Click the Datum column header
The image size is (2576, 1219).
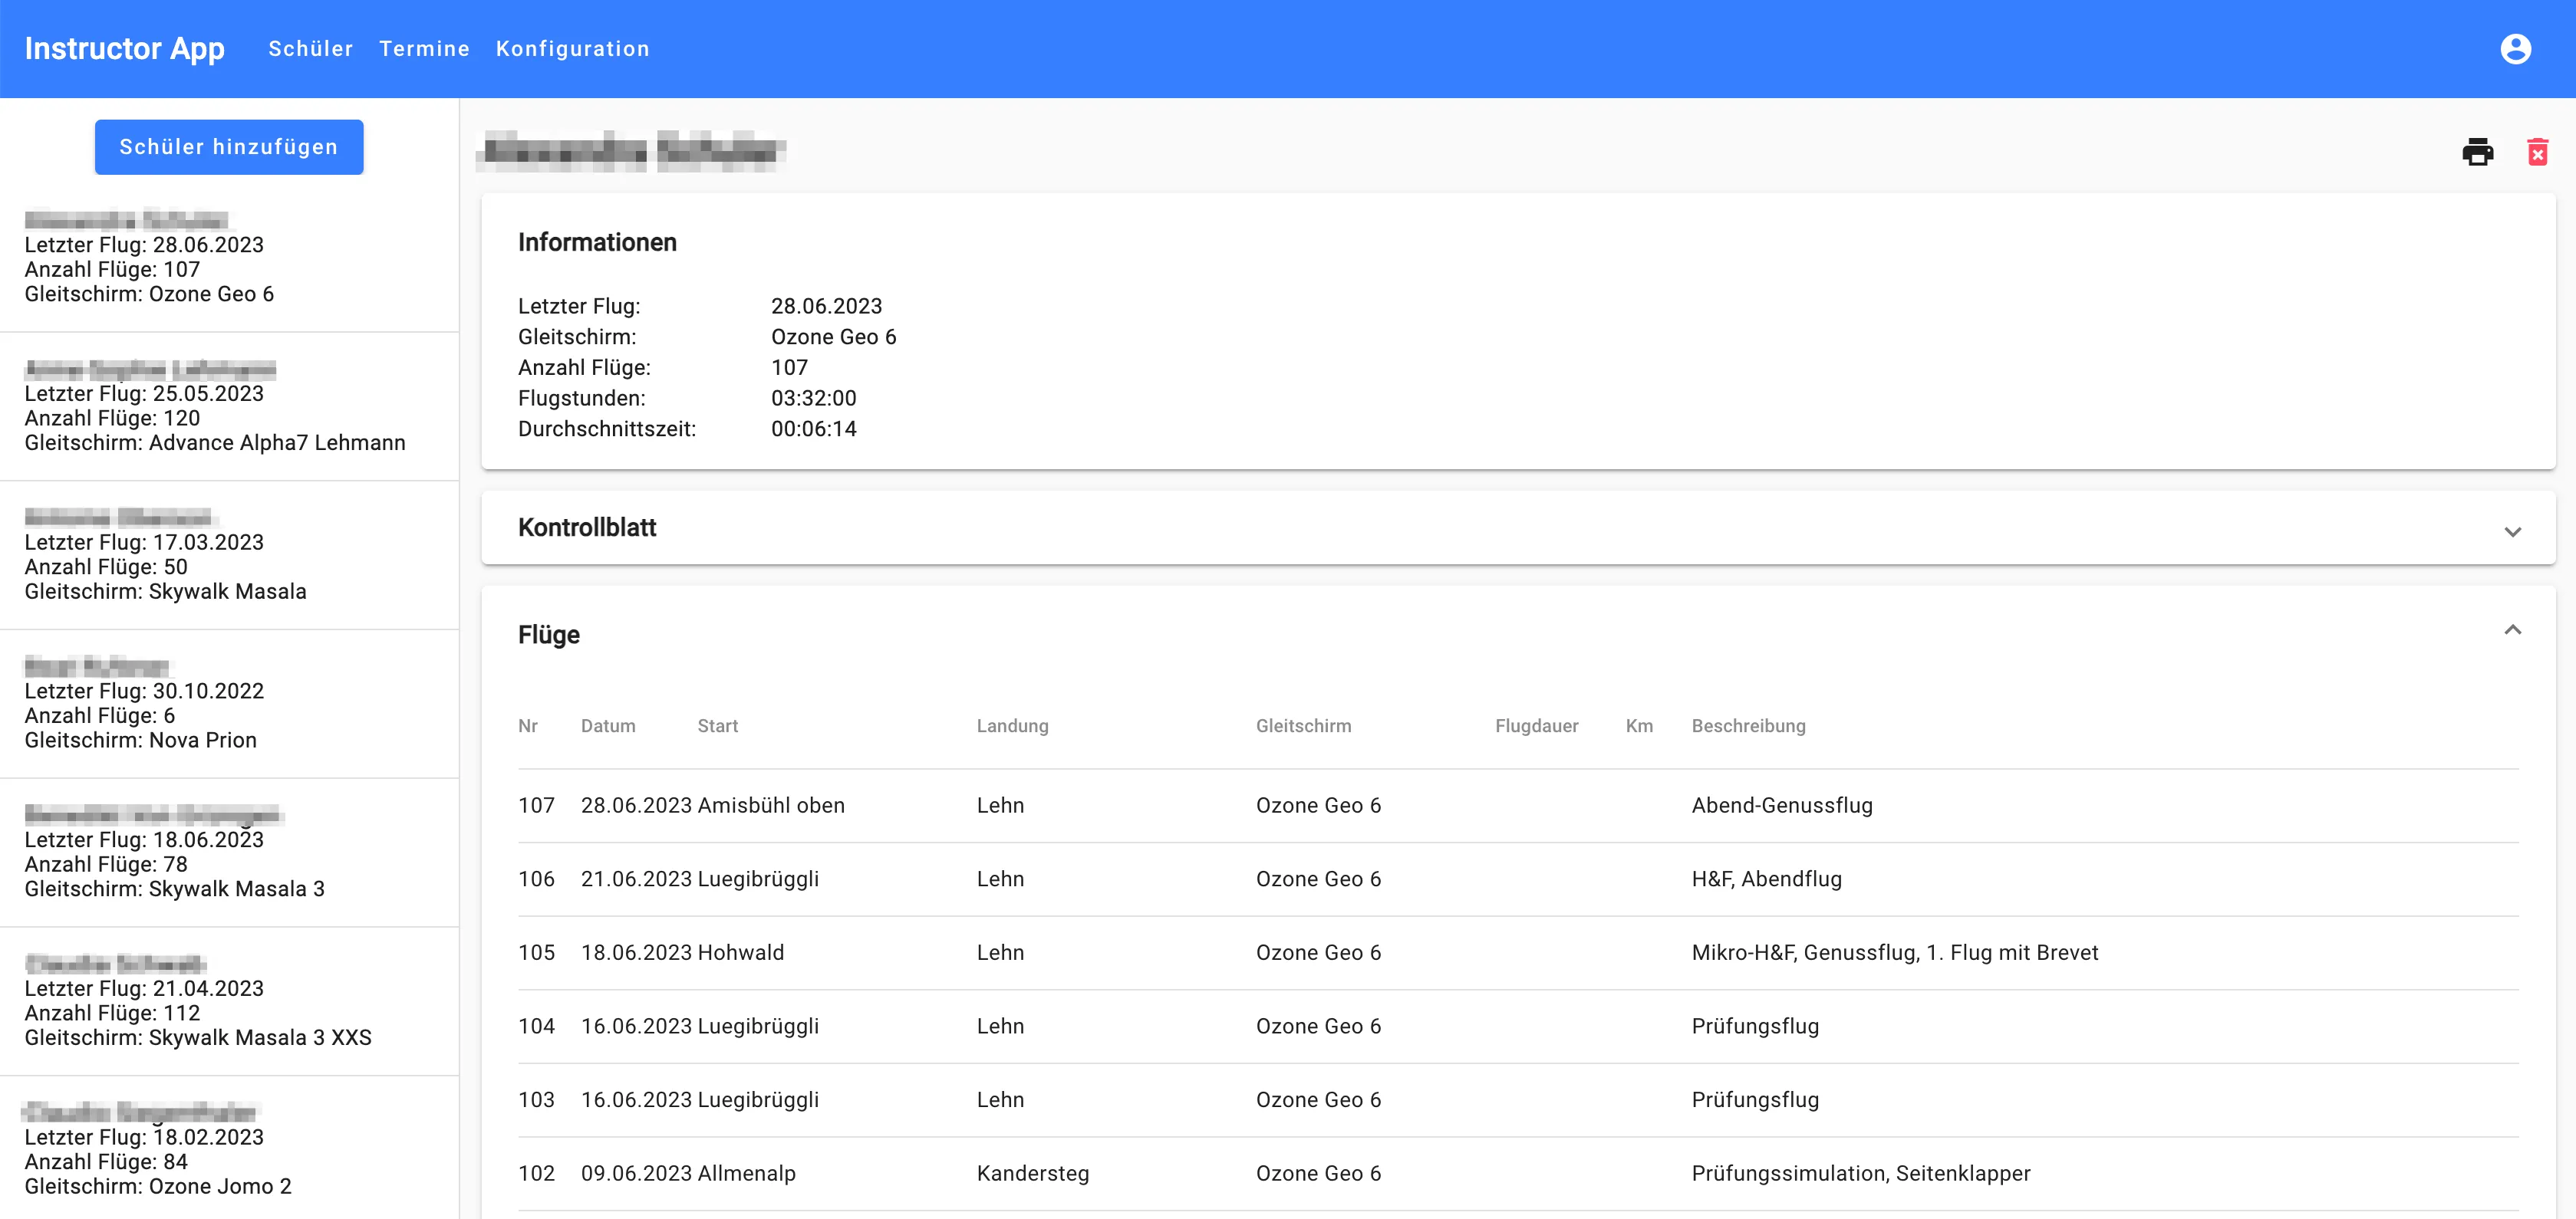coord(608,726)
